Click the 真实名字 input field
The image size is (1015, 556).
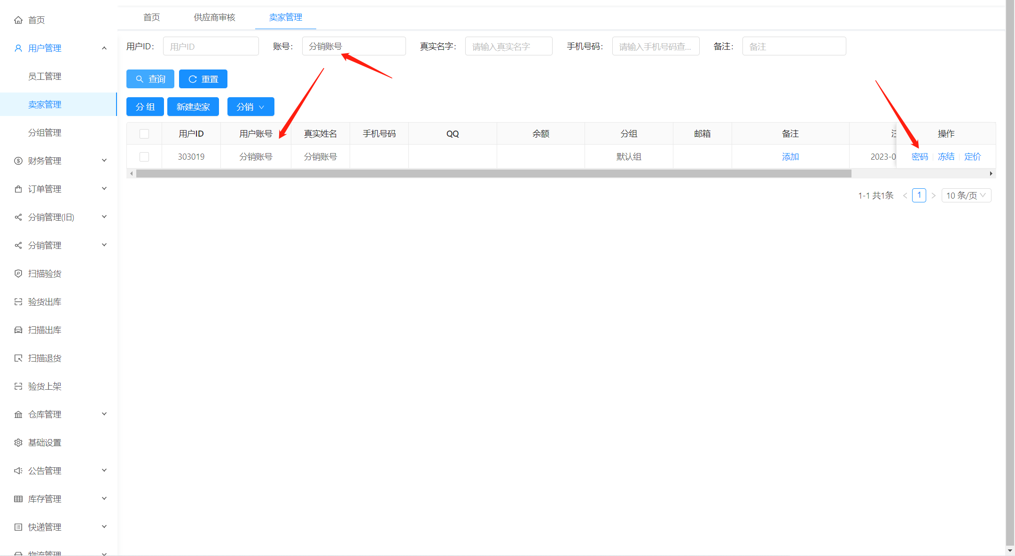pyautogui.click(x=509, y=46)
